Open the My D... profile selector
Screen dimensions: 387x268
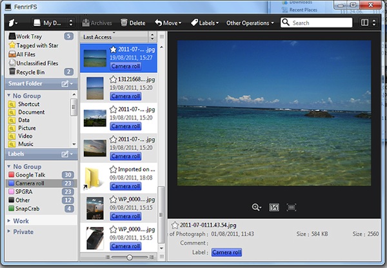coord(53,23)
